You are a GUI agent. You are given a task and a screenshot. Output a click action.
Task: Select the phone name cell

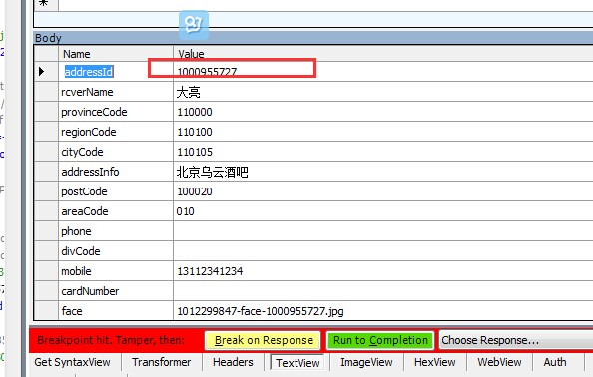116,231
